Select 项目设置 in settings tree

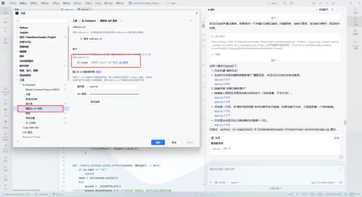click(30, 118)
